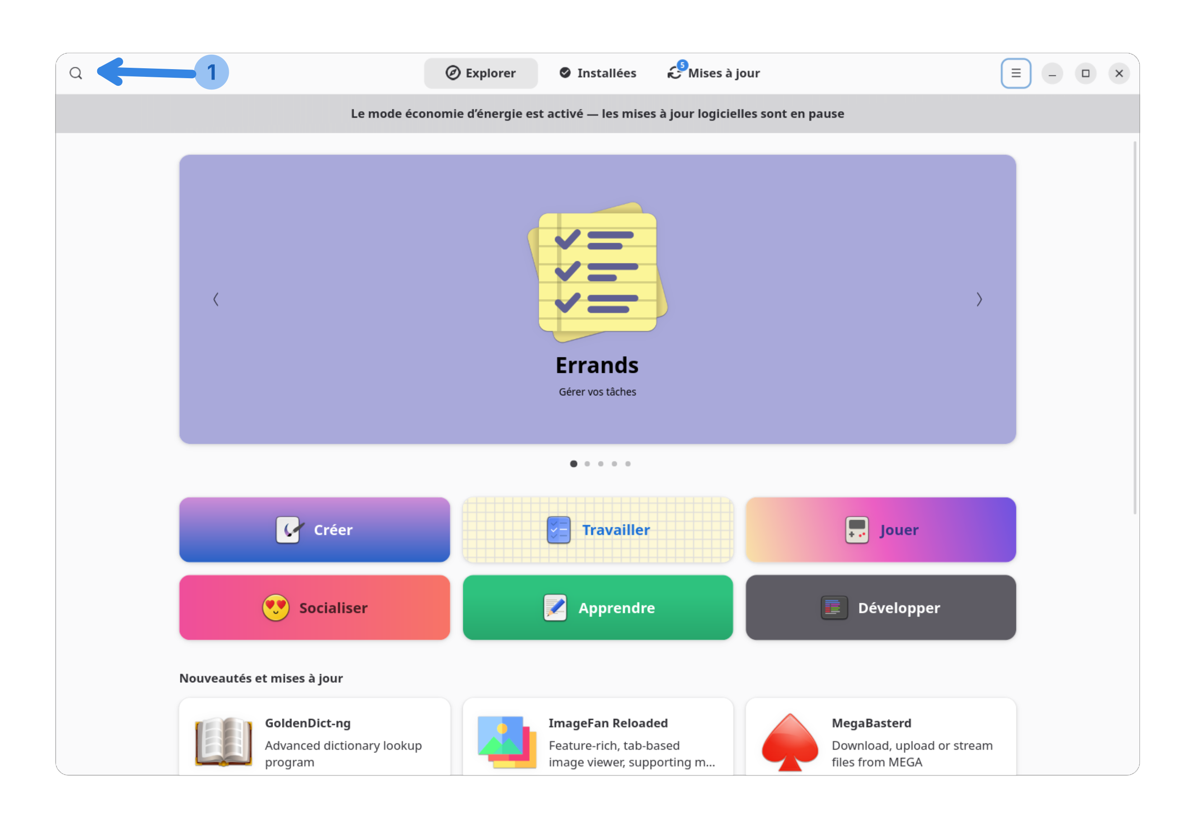Image resolution: width=1195 pixels, height=836 pixels.
Task: Click the GoldenDict-ng app name
Action: click(308, 723)
